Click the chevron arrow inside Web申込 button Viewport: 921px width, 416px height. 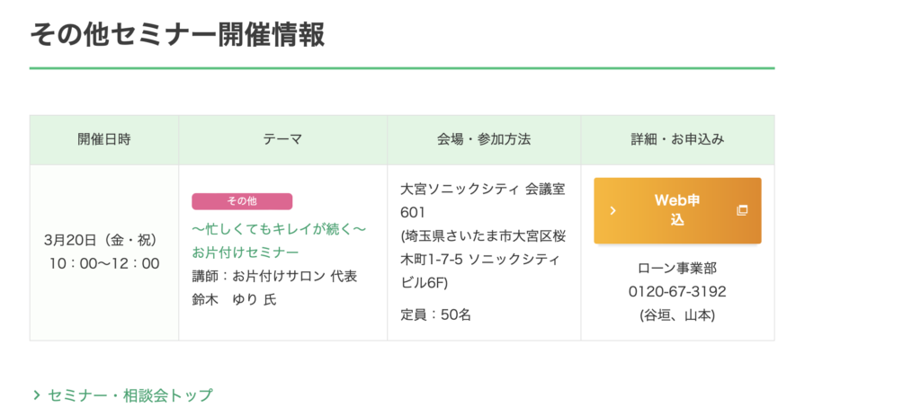613,210
